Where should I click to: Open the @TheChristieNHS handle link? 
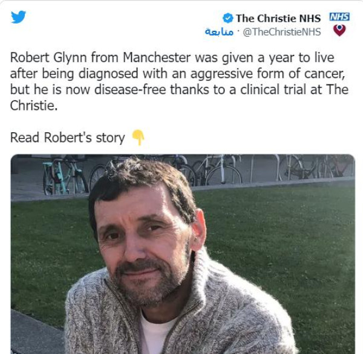[x=282, y=32]
